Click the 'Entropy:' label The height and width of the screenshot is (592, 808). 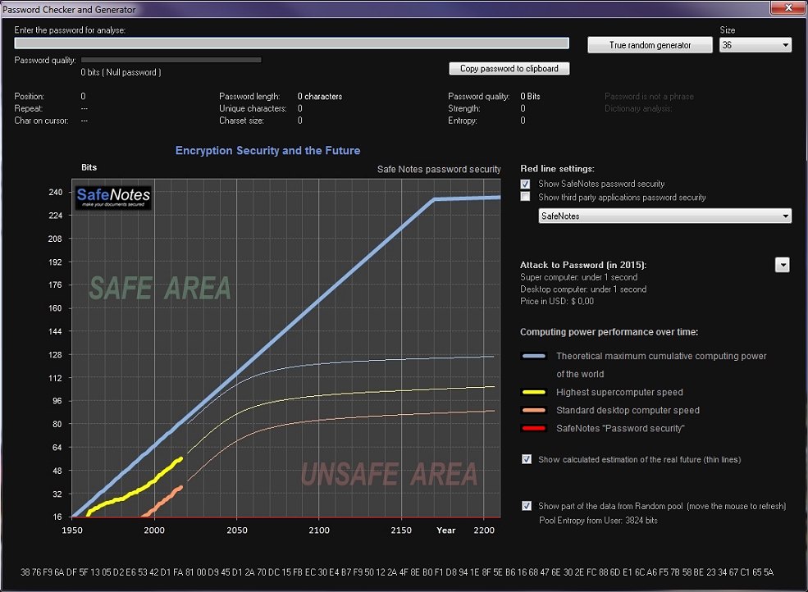pos(462,121)
